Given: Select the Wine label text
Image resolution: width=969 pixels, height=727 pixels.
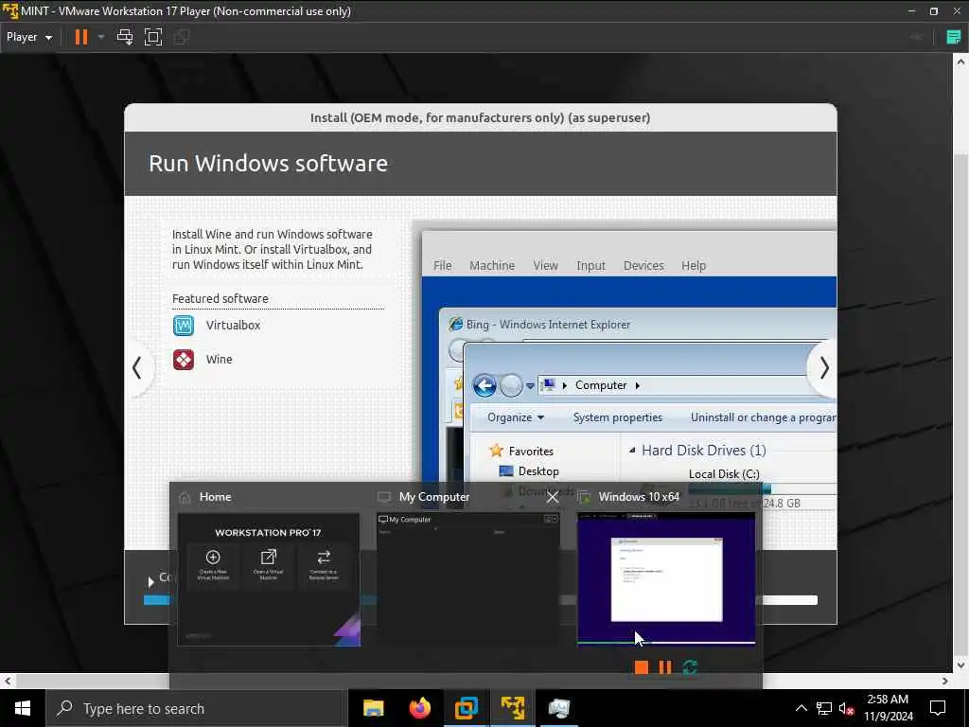Looking at the screenshot, I should pyautogui.click(x=219, y=359).
